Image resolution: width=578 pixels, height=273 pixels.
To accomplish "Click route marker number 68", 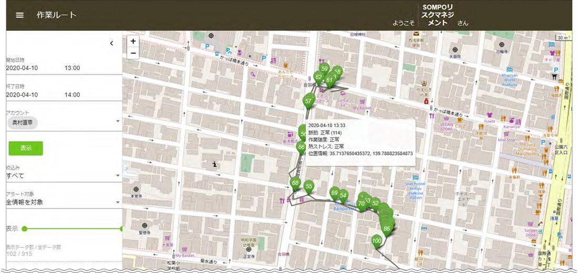I will [295, 183].
